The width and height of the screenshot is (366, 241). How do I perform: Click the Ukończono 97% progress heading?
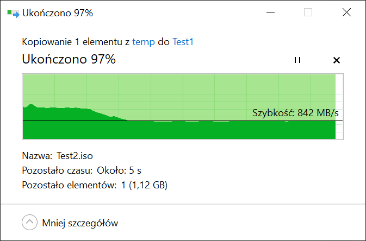pos(69,59)
